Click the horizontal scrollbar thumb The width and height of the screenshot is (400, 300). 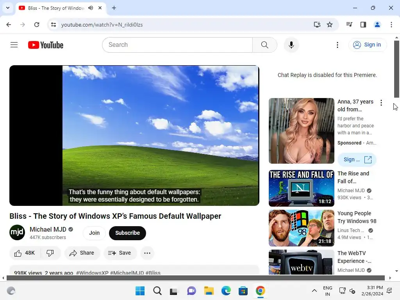point(195,278)
